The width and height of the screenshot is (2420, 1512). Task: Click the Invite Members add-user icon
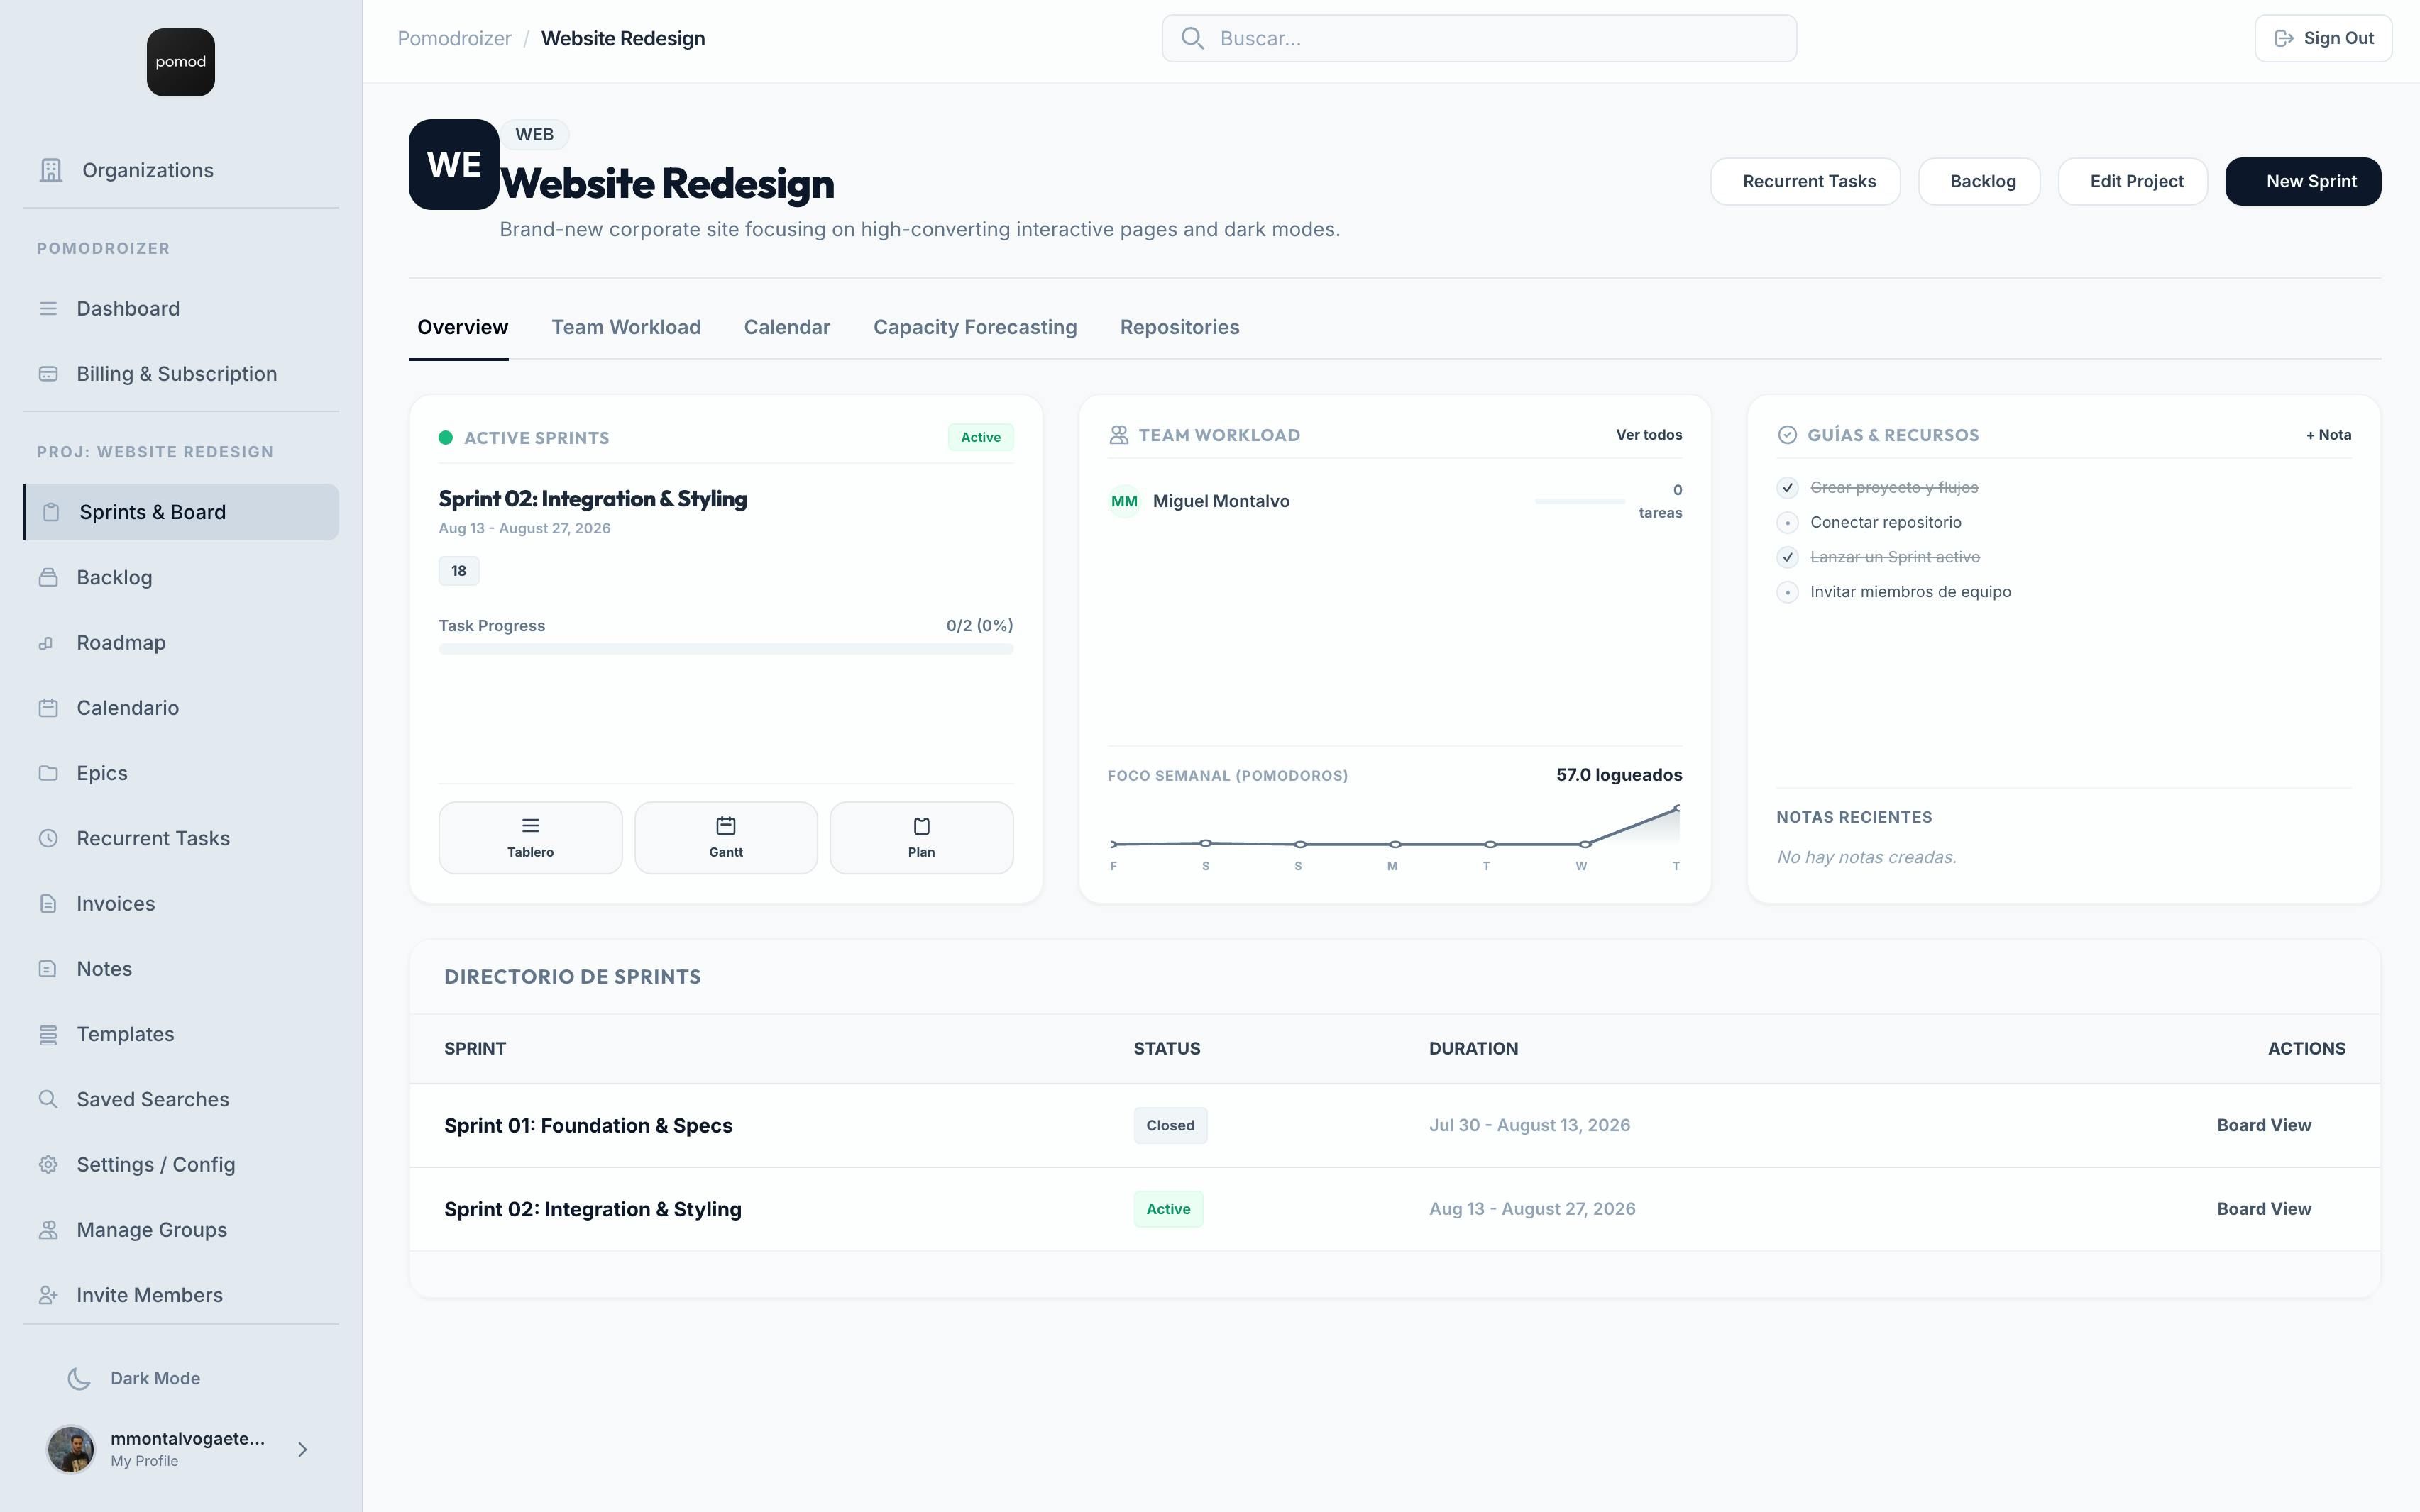point(48,1295)
